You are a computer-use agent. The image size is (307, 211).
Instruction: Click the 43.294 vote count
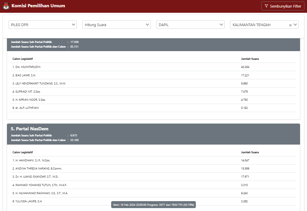[245, 67]
